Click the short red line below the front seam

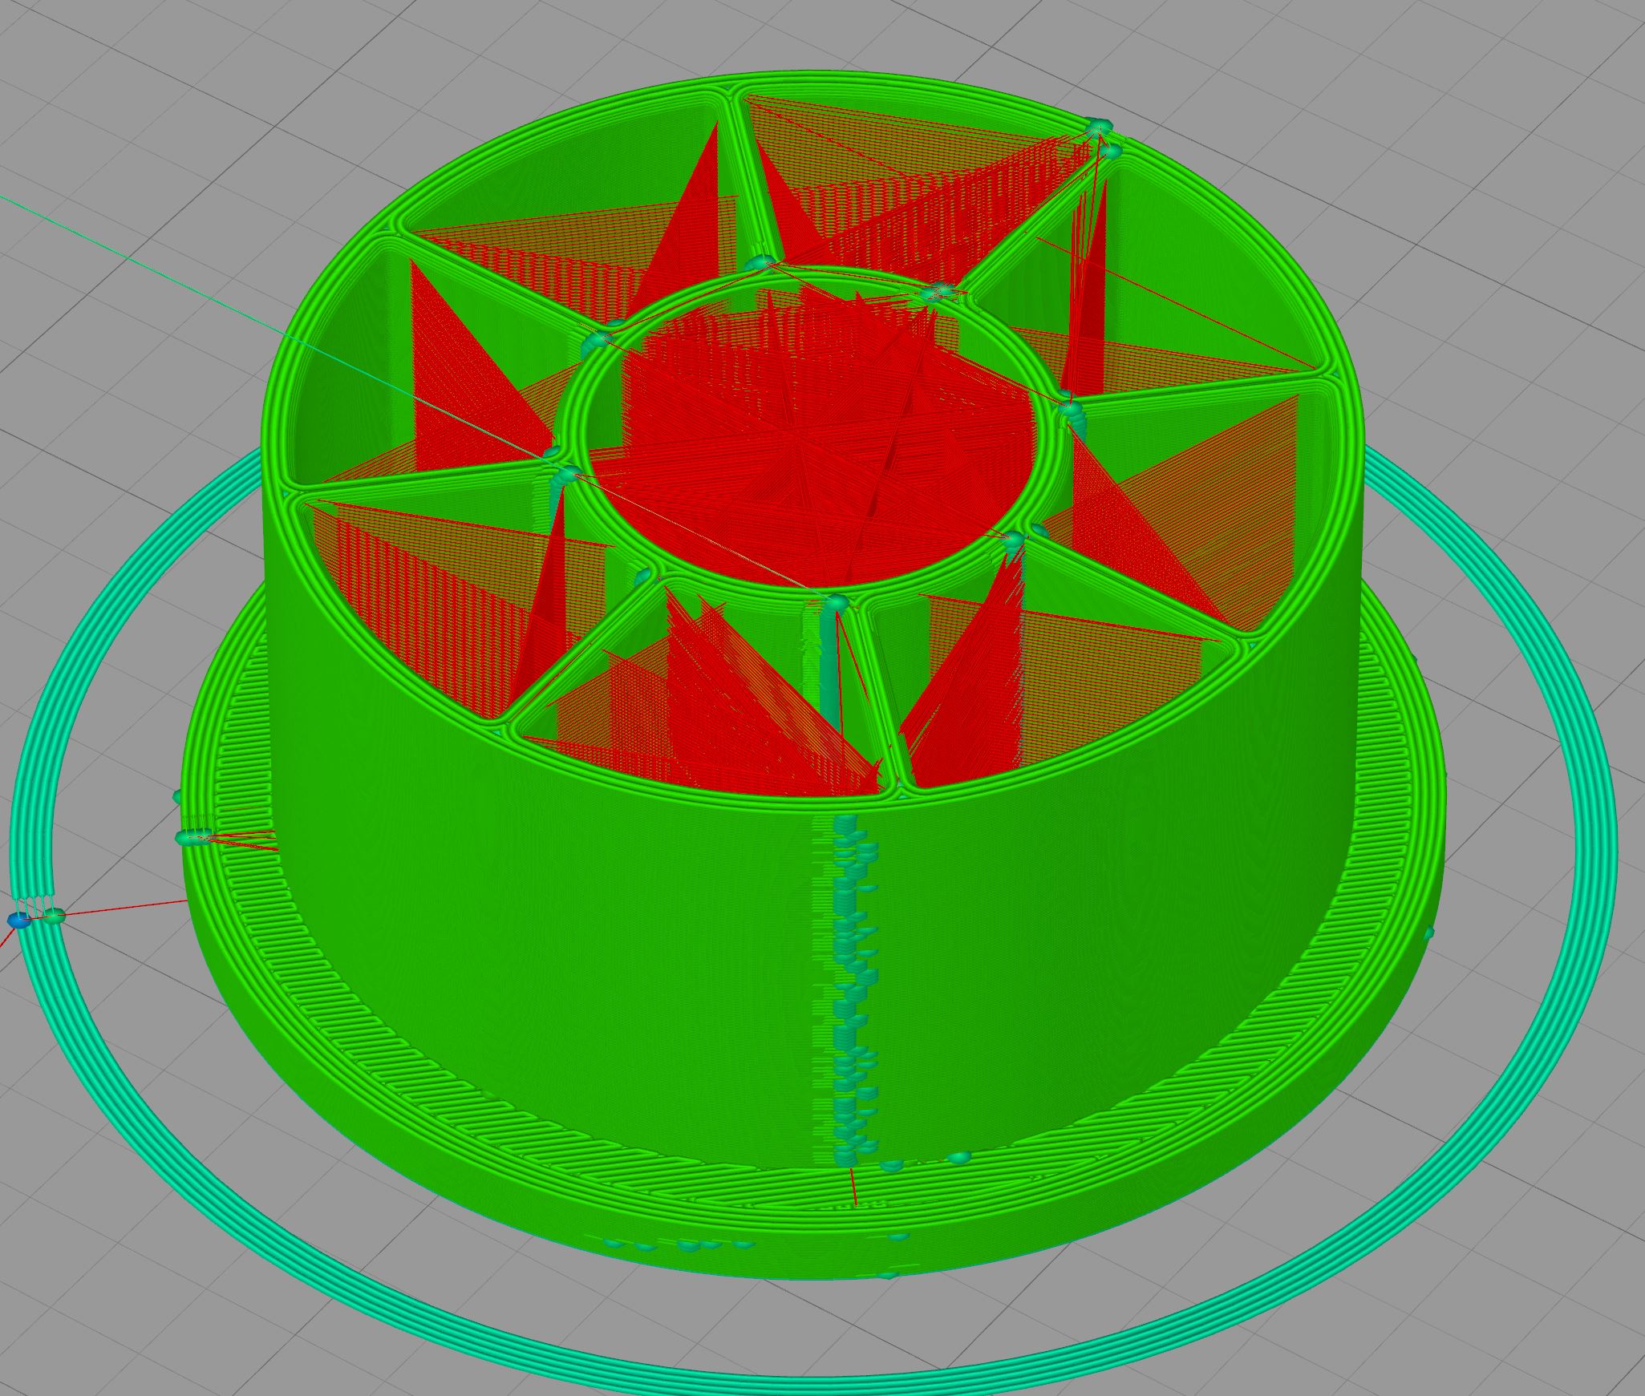pyautogui.click(x=854, y=1191)
